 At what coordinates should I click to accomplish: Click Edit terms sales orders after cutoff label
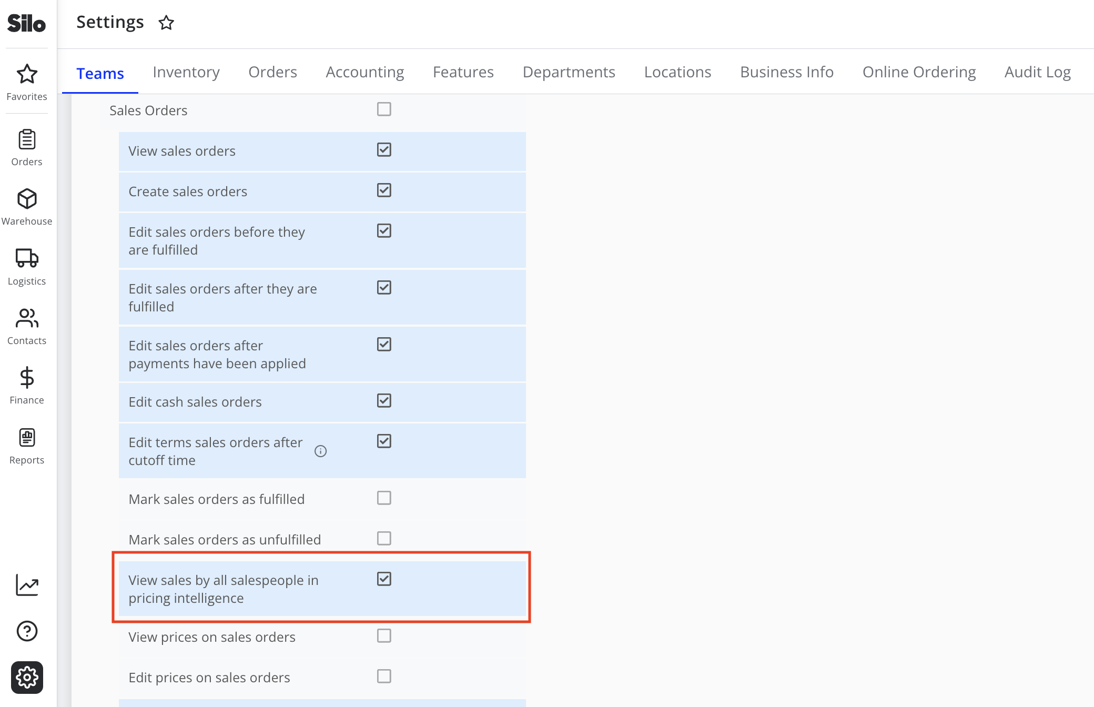(x=216, y=451)
